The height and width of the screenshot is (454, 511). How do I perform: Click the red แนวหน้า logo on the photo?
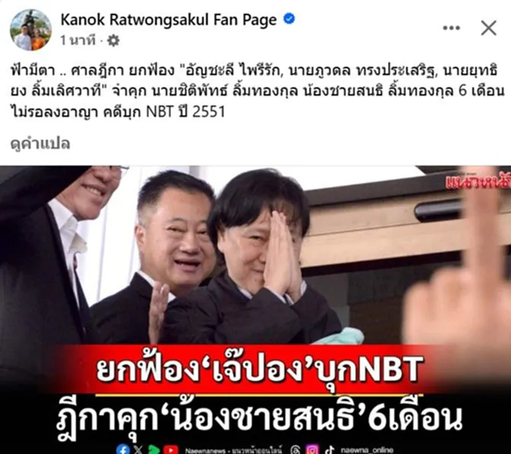coord(478,182)
